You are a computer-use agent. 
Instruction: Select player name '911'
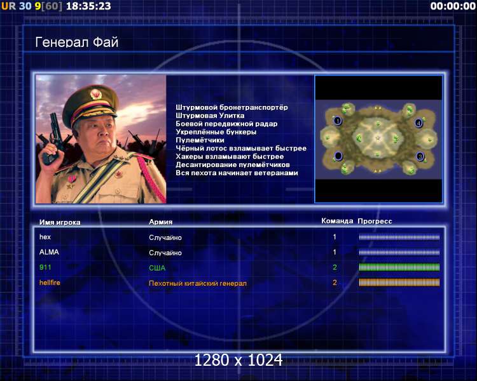[45, 267]
